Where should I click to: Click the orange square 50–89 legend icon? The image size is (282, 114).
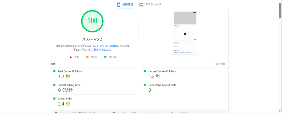point(87,57)
